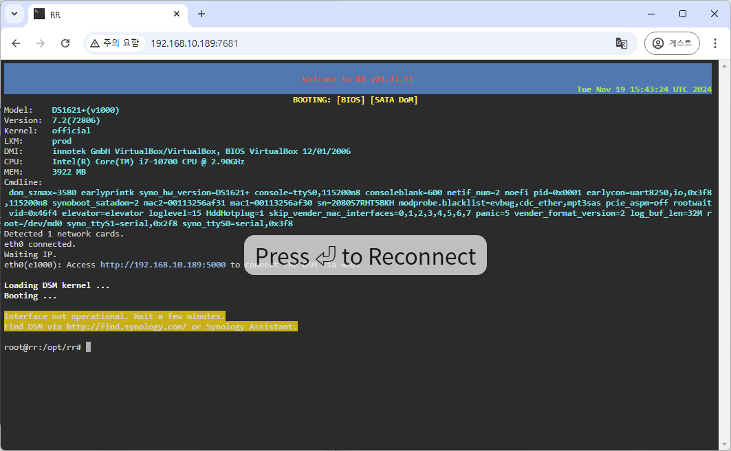731x451 pixels.
Task: Go back to previous page
Action: [16, 43]
